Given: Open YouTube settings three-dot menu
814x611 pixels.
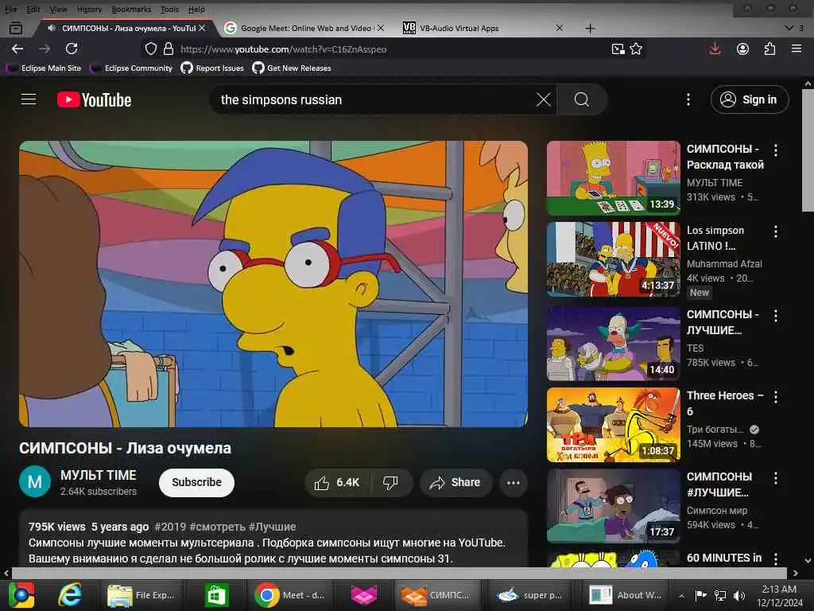Looking at the screenshot, I should click(688, 99).
